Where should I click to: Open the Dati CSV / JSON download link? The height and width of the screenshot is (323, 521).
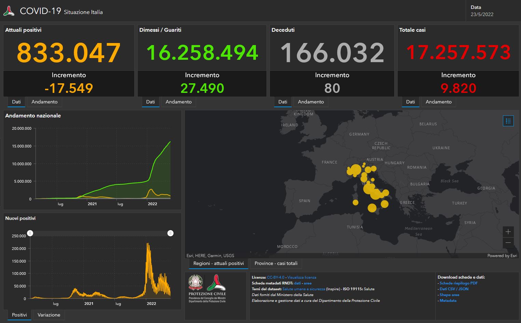[454, 289]
